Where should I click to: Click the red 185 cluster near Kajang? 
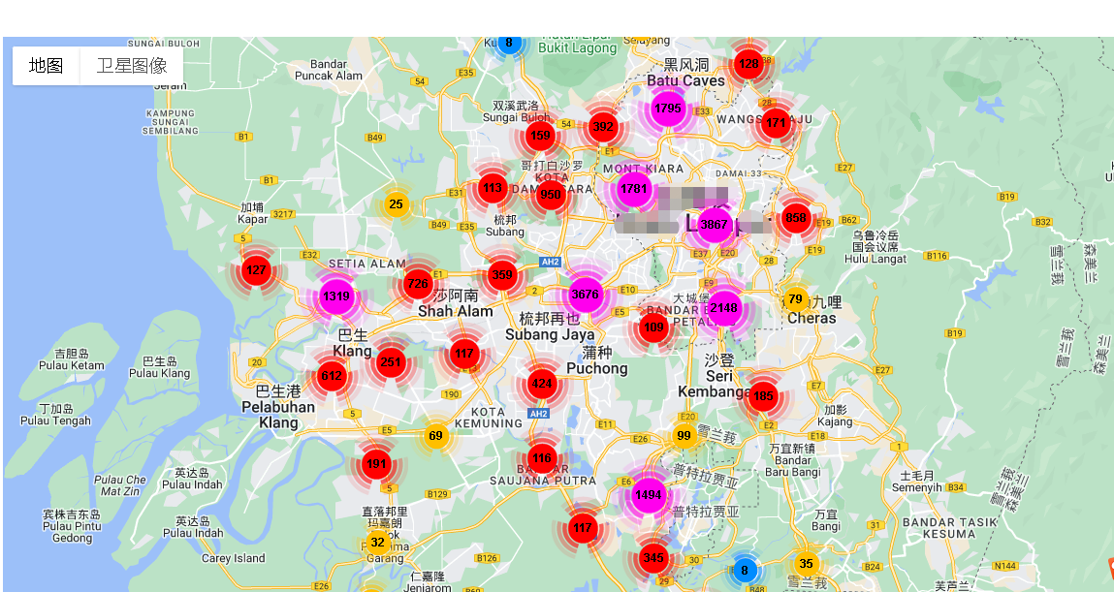[763, 395]
